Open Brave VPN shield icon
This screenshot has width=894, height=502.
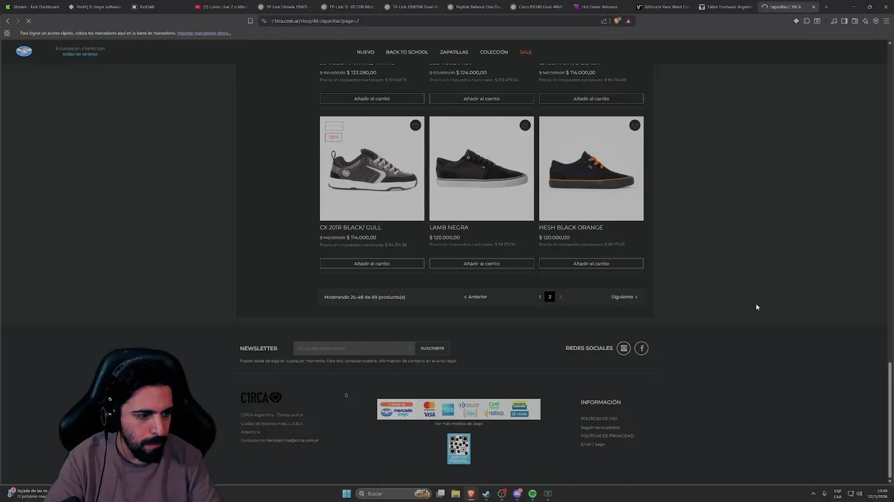pyautogui.click(x=876, y=21)
